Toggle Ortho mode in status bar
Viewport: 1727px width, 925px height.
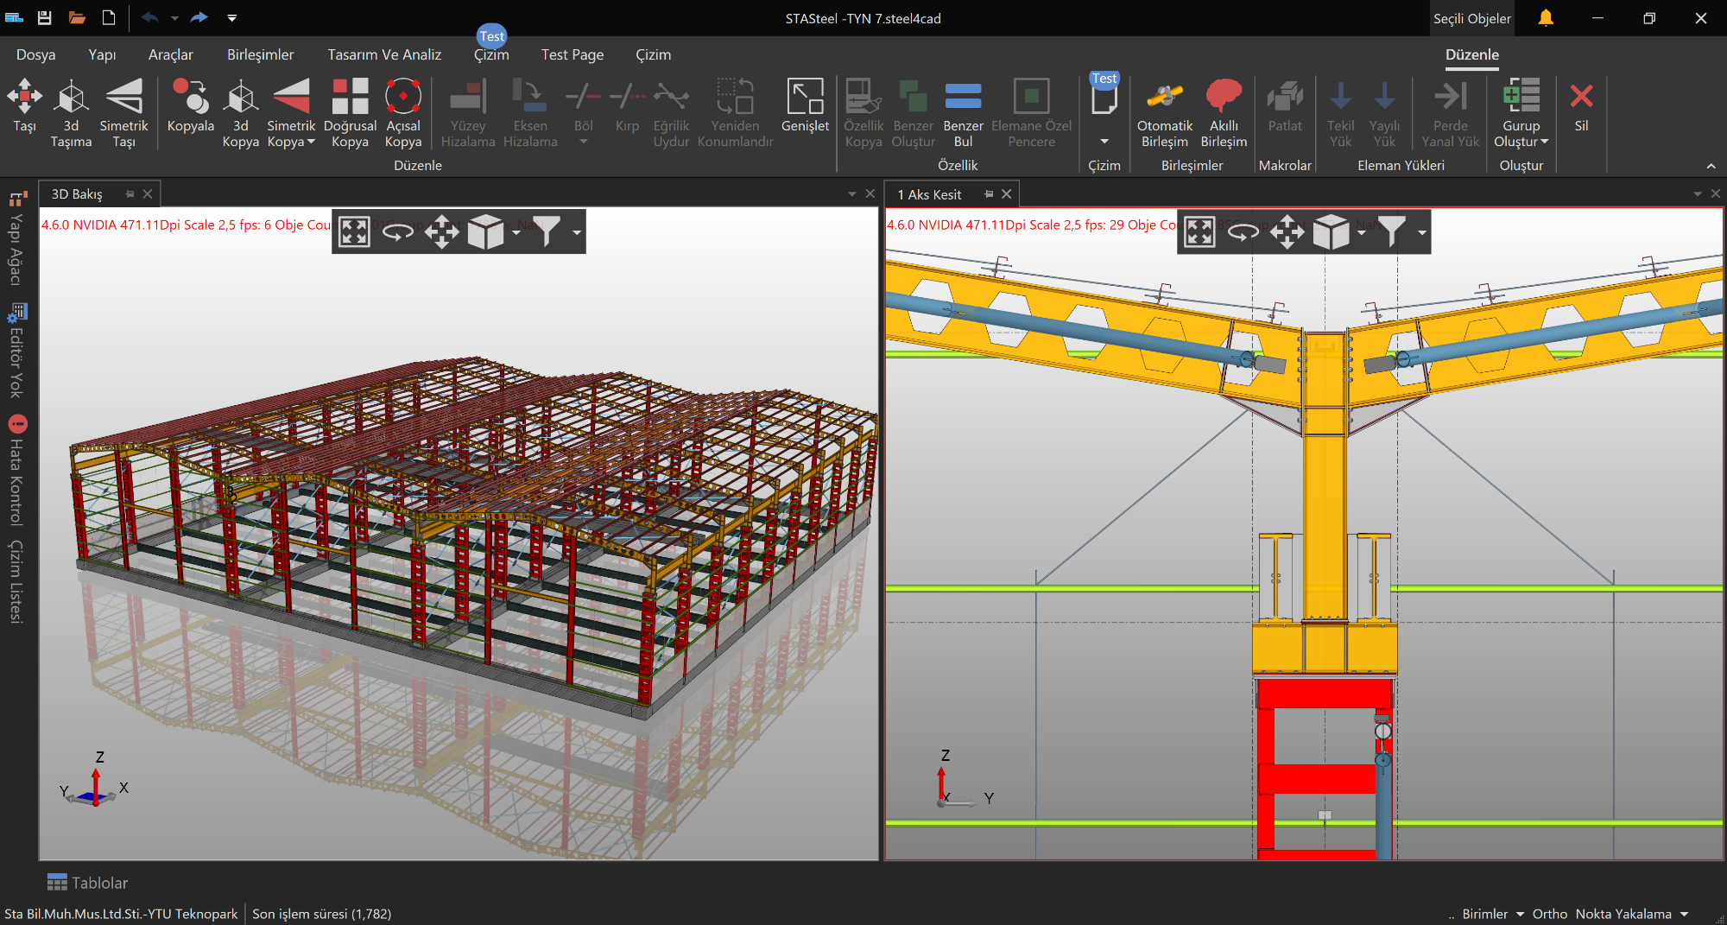click(1549, 914)
